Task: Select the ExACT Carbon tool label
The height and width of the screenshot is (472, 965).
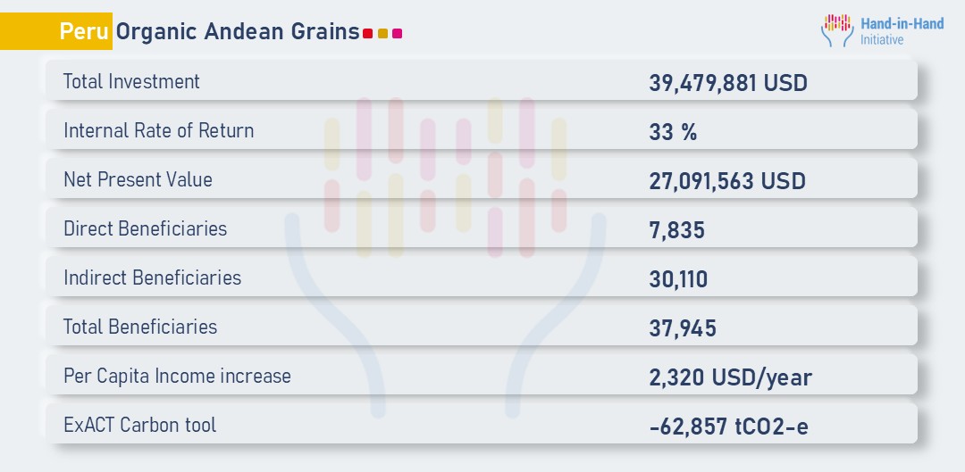Action: 139,425
